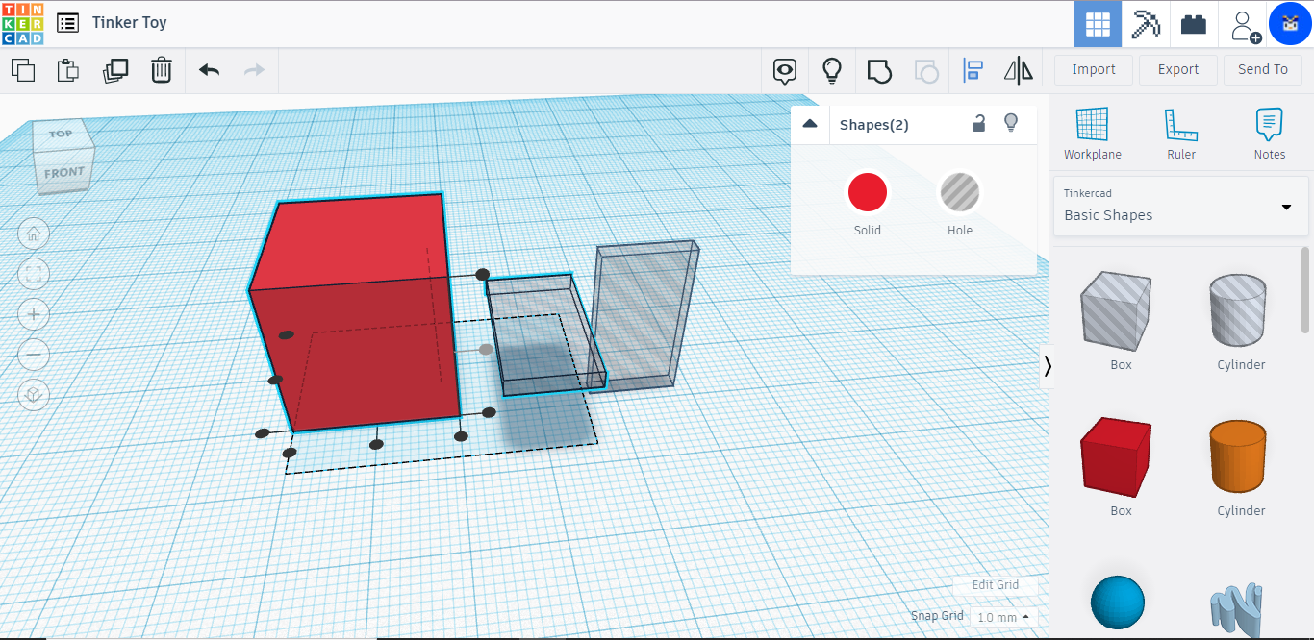
Task: Click the Duplicate and repeat icon
Action: point(115,70)
